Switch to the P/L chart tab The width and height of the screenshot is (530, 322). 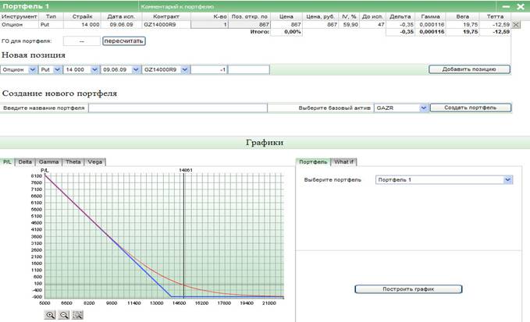7,162
